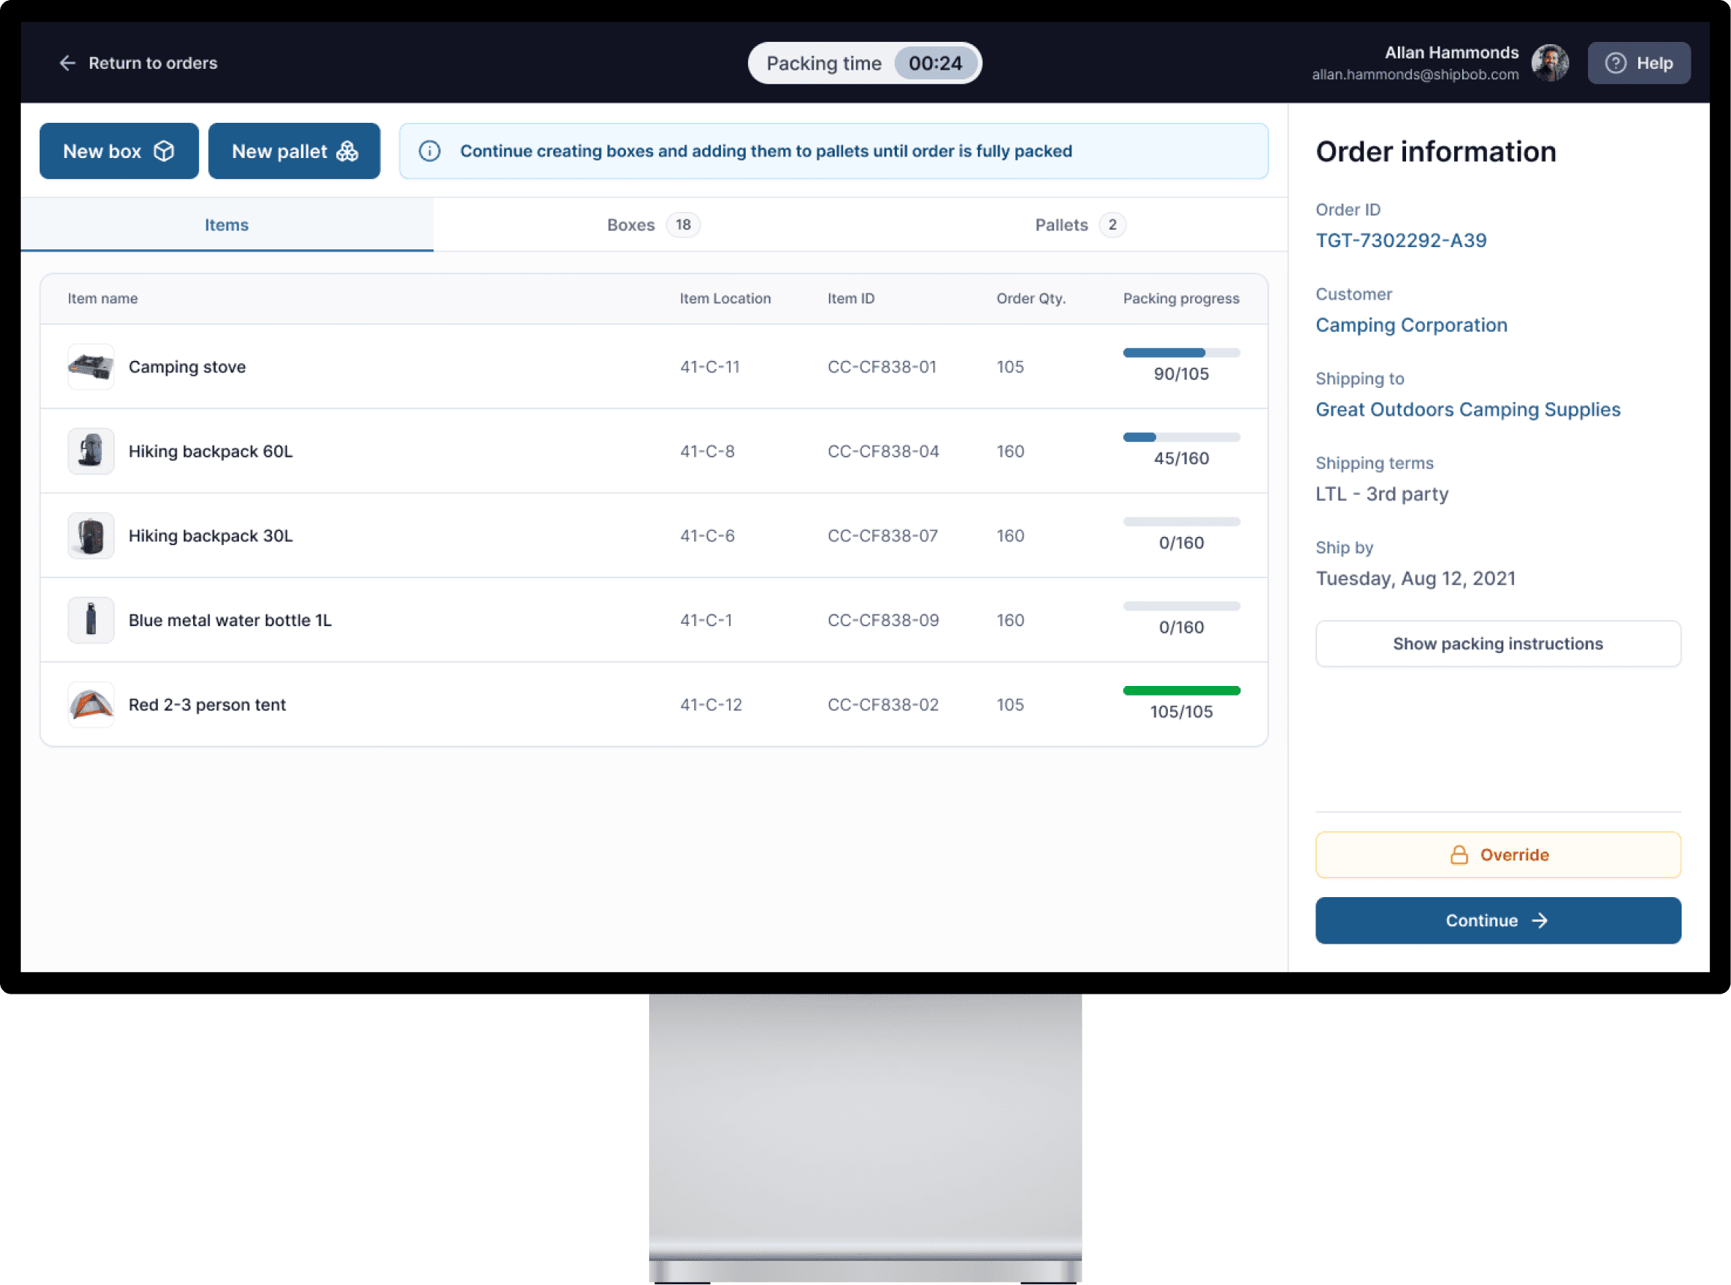This screenshot has height=1285, width=1731.
Task: Select the Items tab
Action: pos(226,225)
